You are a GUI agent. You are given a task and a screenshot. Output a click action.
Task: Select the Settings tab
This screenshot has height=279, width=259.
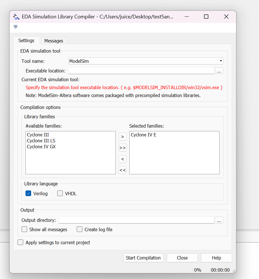[x=26, y=40]
